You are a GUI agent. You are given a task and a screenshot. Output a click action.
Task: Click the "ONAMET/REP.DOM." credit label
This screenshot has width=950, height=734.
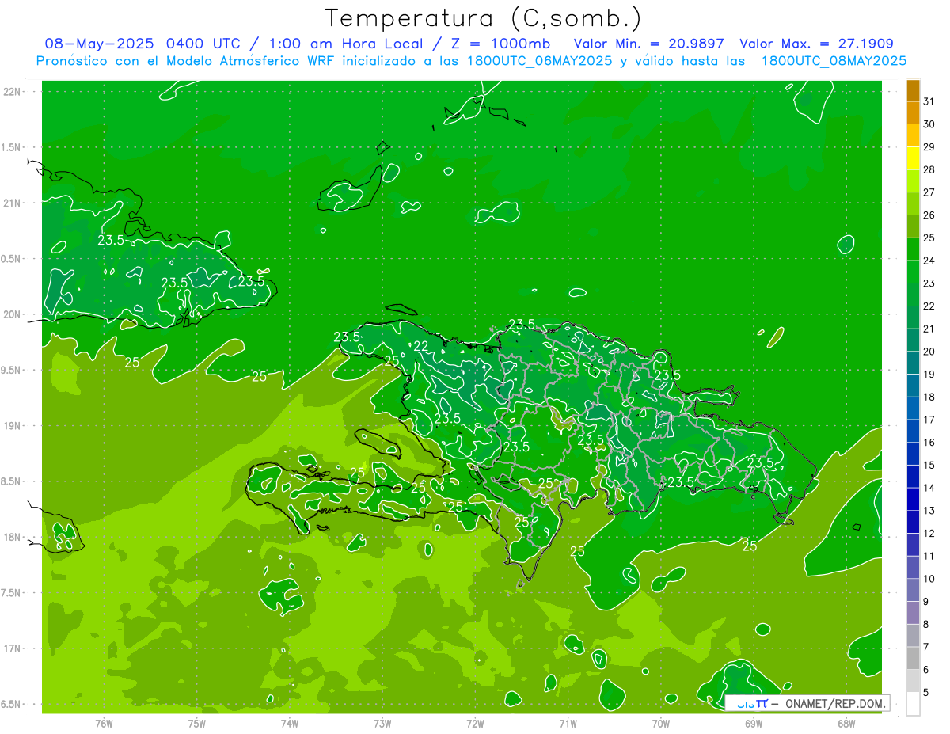(x=834, y=702)
